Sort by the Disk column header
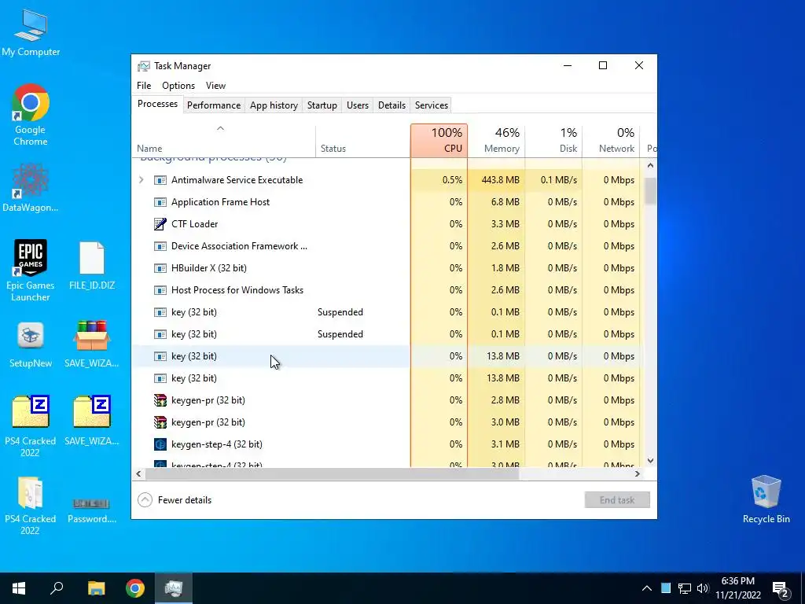 (554, 140)
